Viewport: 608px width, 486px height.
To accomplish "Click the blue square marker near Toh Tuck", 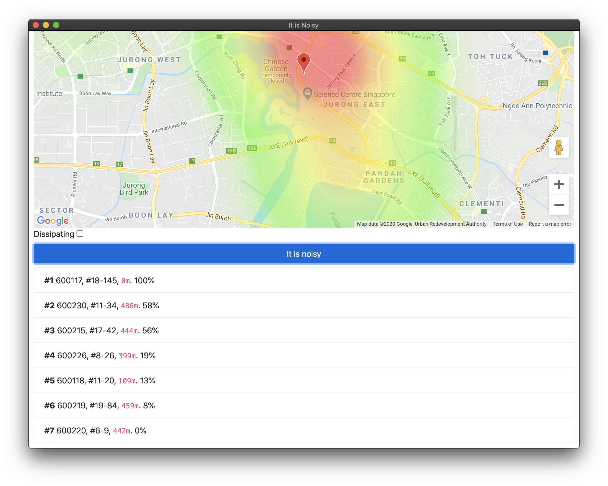I will pyautogui.click(x=546, y=53).
